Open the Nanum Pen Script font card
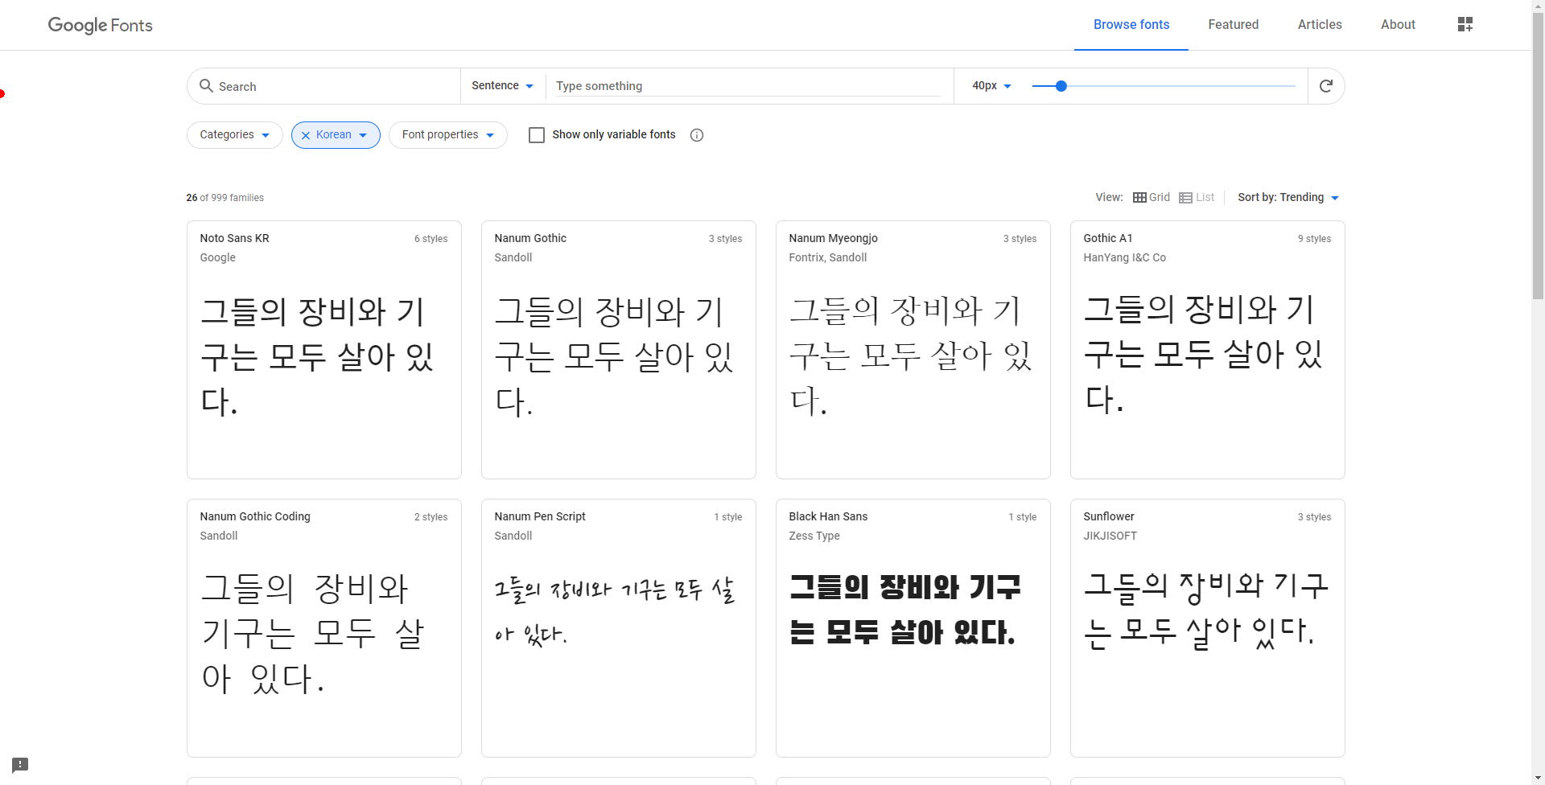This screenshot has width=1545, height=785. [619, 628]
